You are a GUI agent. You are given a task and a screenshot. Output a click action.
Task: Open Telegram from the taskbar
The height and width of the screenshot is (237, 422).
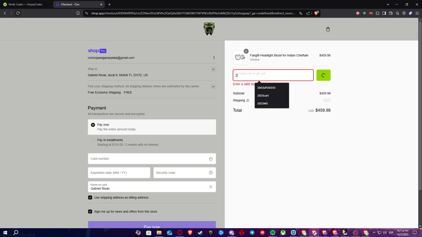252,233
